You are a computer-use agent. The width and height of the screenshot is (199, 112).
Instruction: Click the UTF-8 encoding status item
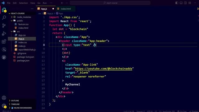tap(150, 111)
